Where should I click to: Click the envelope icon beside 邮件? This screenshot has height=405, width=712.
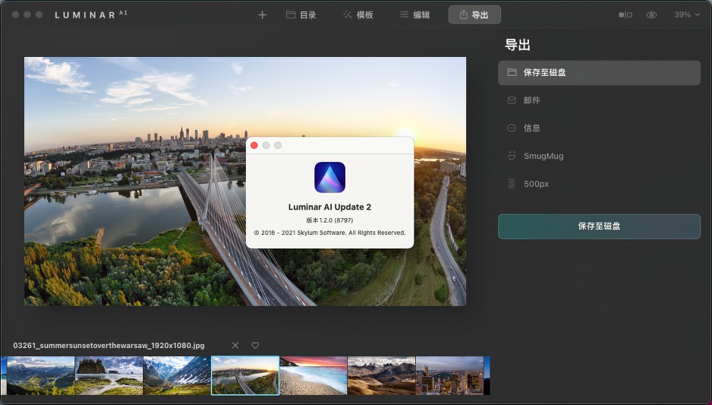(512, 100)
